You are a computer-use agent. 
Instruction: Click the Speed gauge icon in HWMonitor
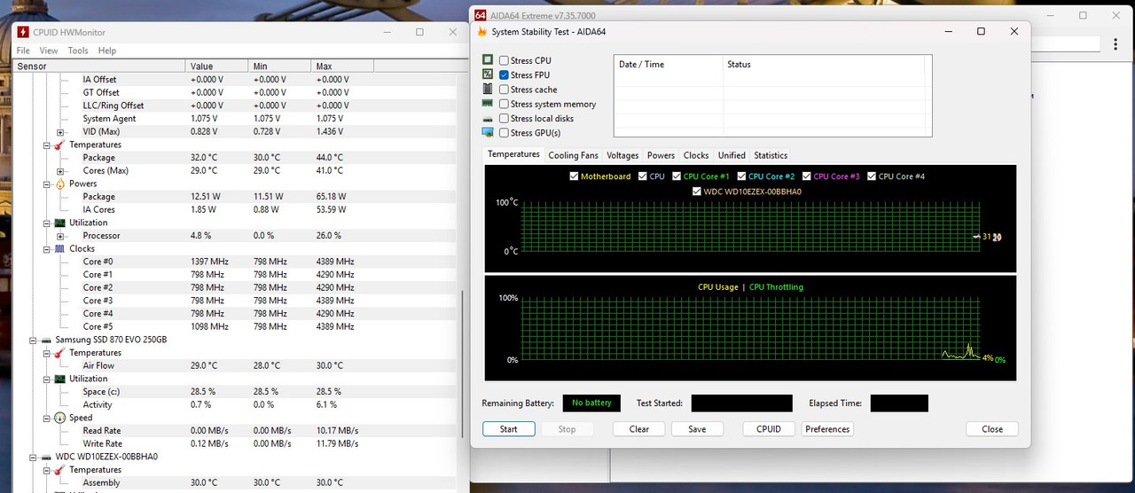pyautogui.click(x=59, y=418)
